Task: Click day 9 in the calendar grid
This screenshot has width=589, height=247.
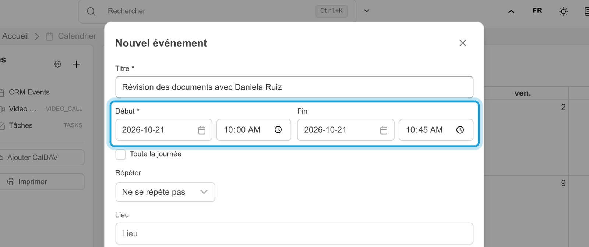Action: click(x=563, y=183)
